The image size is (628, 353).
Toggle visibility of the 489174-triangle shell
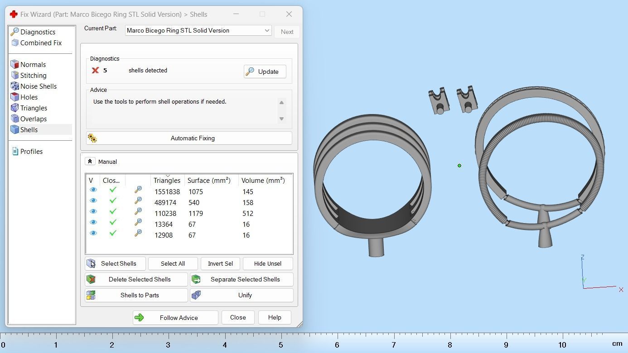click(x=93, y=200)
